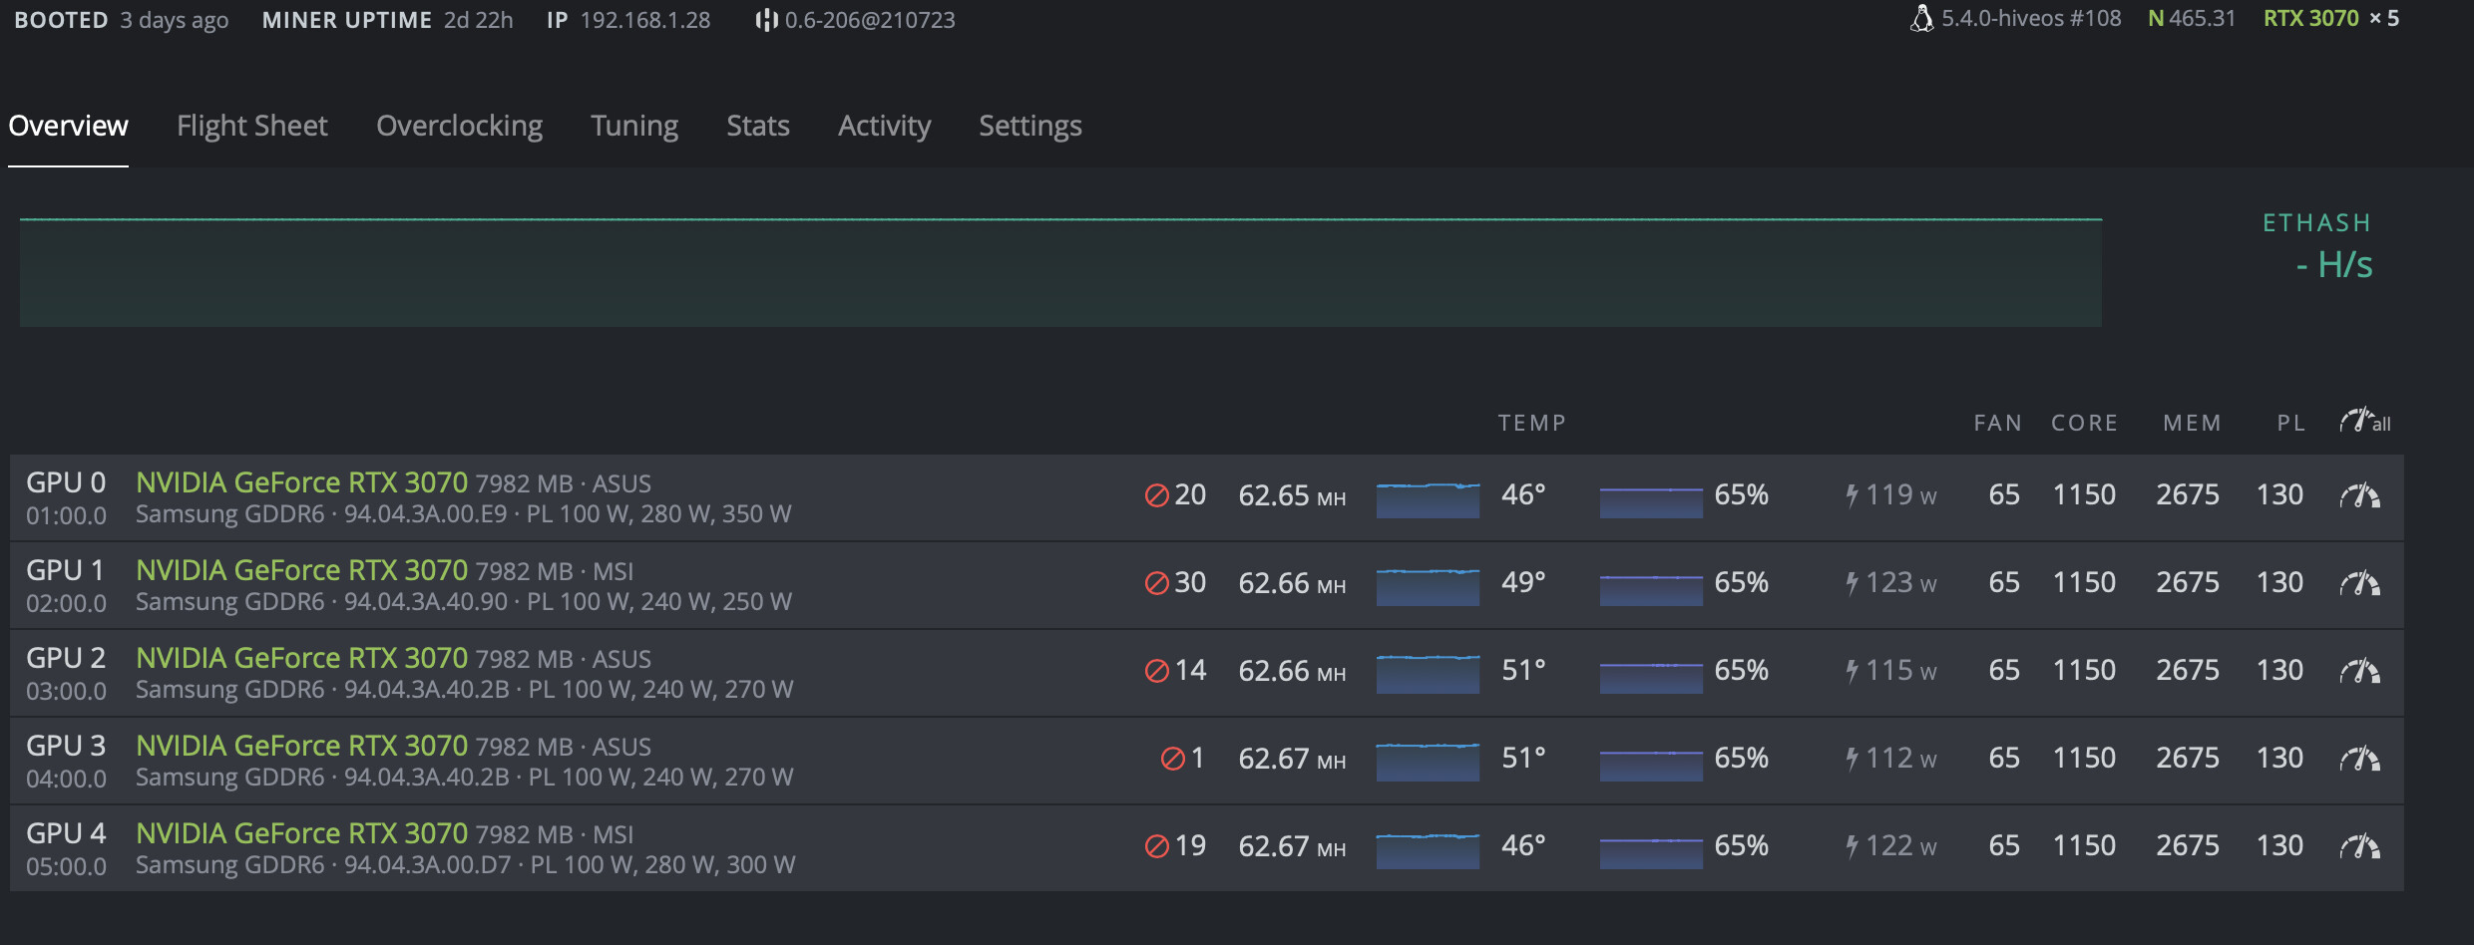This screenshot has width=2474, height=945.
Task: Click the Linux penguin kernel icon
Action: pyautogui.click(x=1921, y=19)
